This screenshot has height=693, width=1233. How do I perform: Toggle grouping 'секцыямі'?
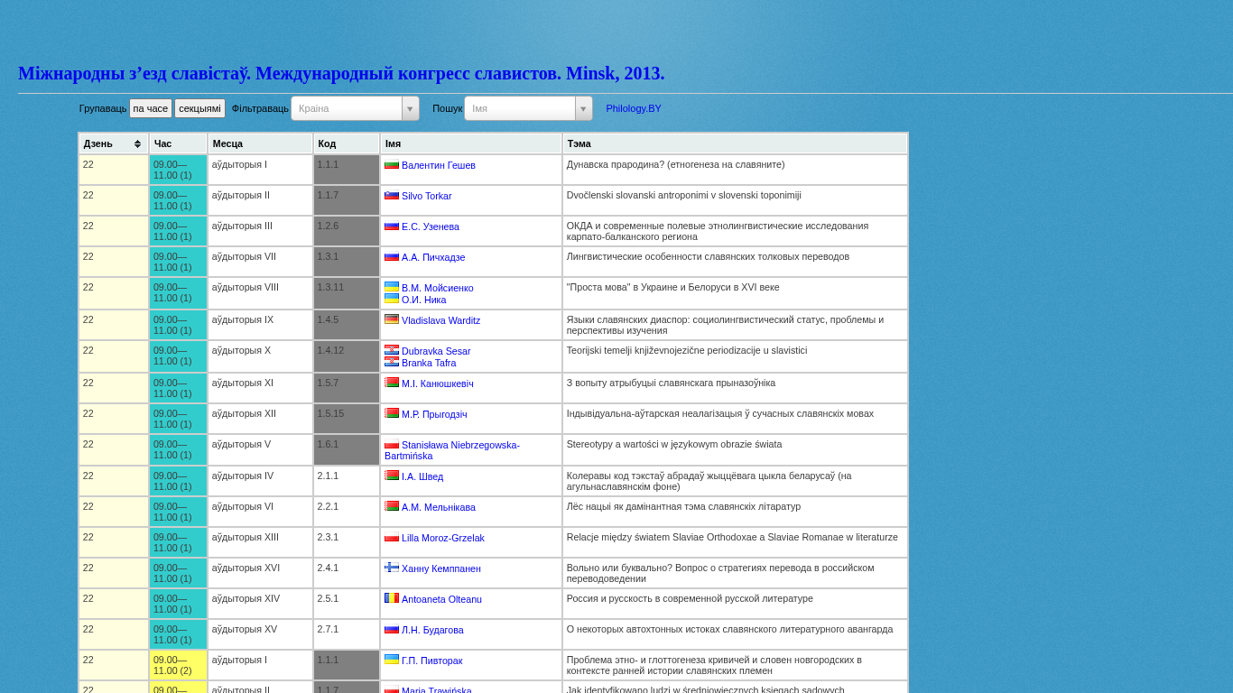(199, 108)
